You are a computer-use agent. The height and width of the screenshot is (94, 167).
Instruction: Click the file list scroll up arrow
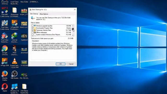pos(73,26)
